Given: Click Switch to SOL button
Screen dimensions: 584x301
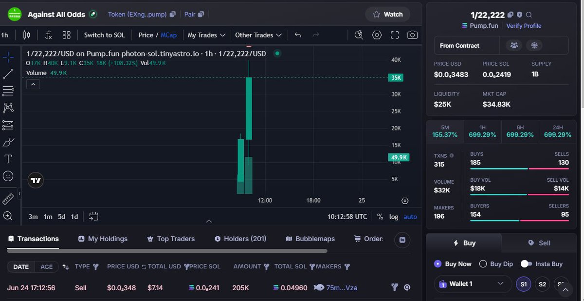Looking at the screenshot, I should [x=105, y=35].
